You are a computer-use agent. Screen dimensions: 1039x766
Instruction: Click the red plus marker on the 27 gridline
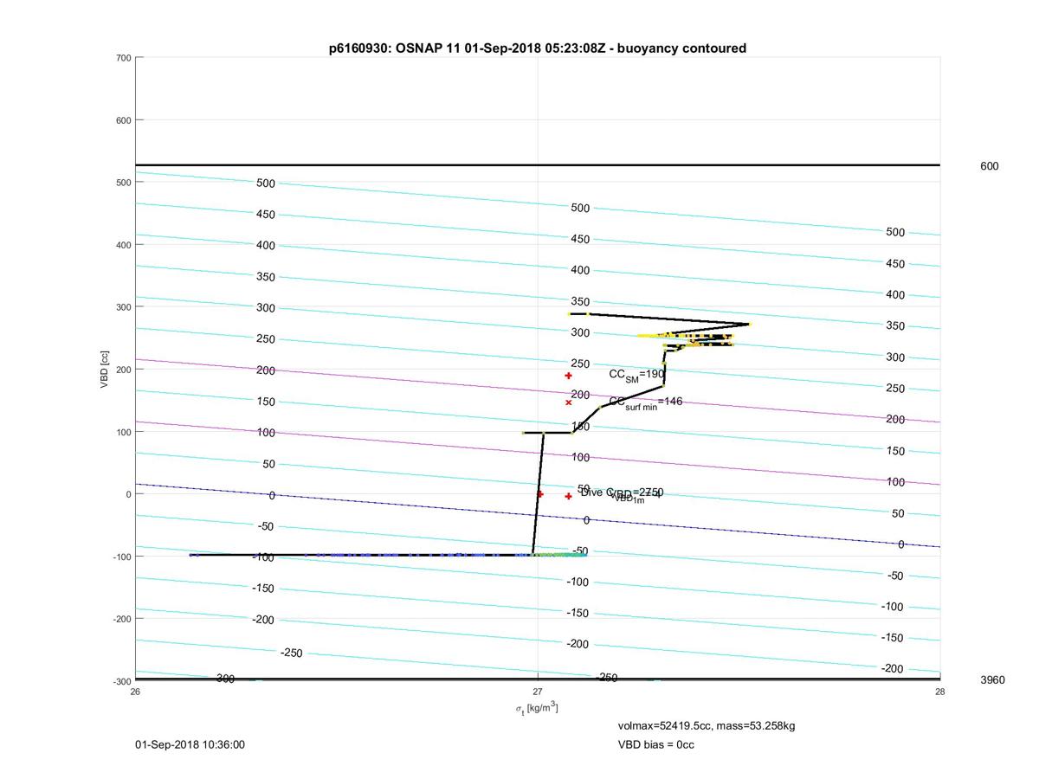point(539,494)
